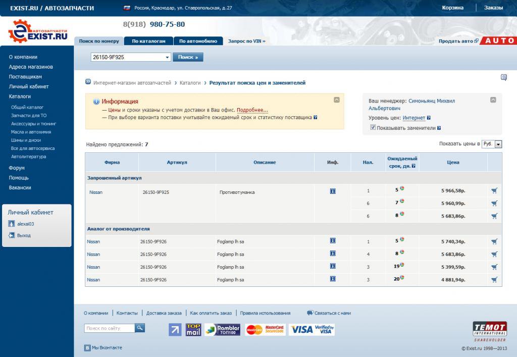Add the 5 399,59р. offer to cart
This screenshot has height=357, width=517.
point(494,267)
